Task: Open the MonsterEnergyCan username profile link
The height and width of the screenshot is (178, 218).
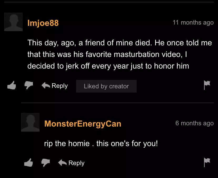Action: (83, 124)
